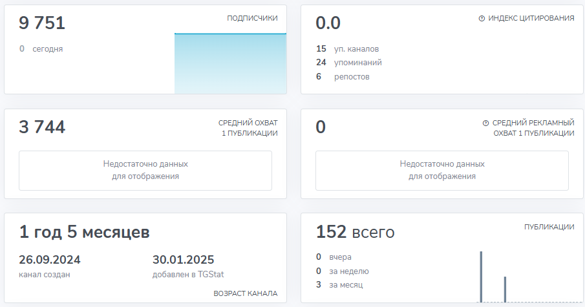Select the 9 751 subscribers count
This screenshot has height=307, width=585.
coord(42,23)
